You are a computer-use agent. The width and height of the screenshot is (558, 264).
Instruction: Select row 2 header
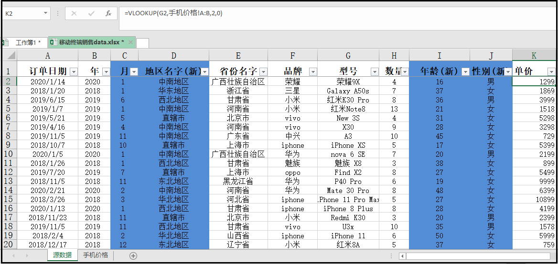point(9,81)
